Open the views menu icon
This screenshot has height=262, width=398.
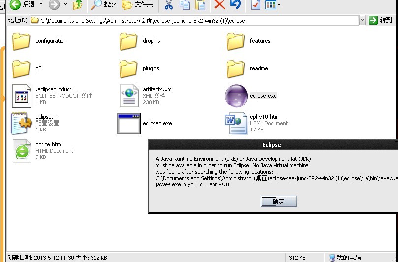[x=271, y=4]
